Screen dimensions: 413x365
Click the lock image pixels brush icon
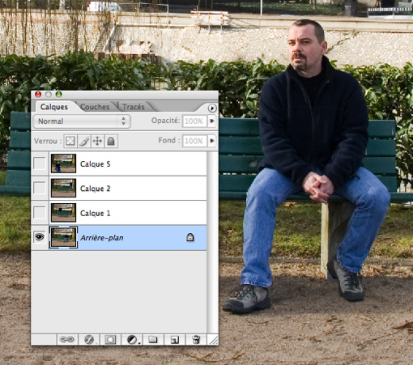tap(84, 141)
